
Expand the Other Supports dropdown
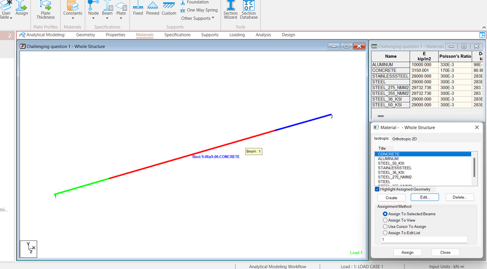point(197,18)
